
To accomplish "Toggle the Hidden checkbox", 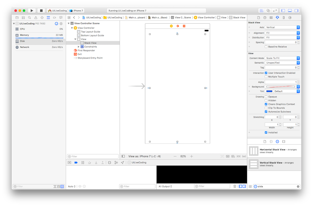I will (266, 100).
